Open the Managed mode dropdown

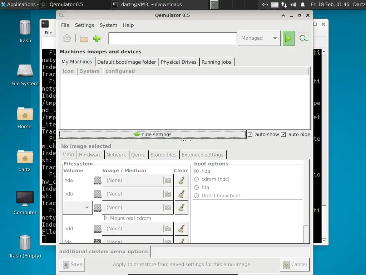[x=259, y=38]
